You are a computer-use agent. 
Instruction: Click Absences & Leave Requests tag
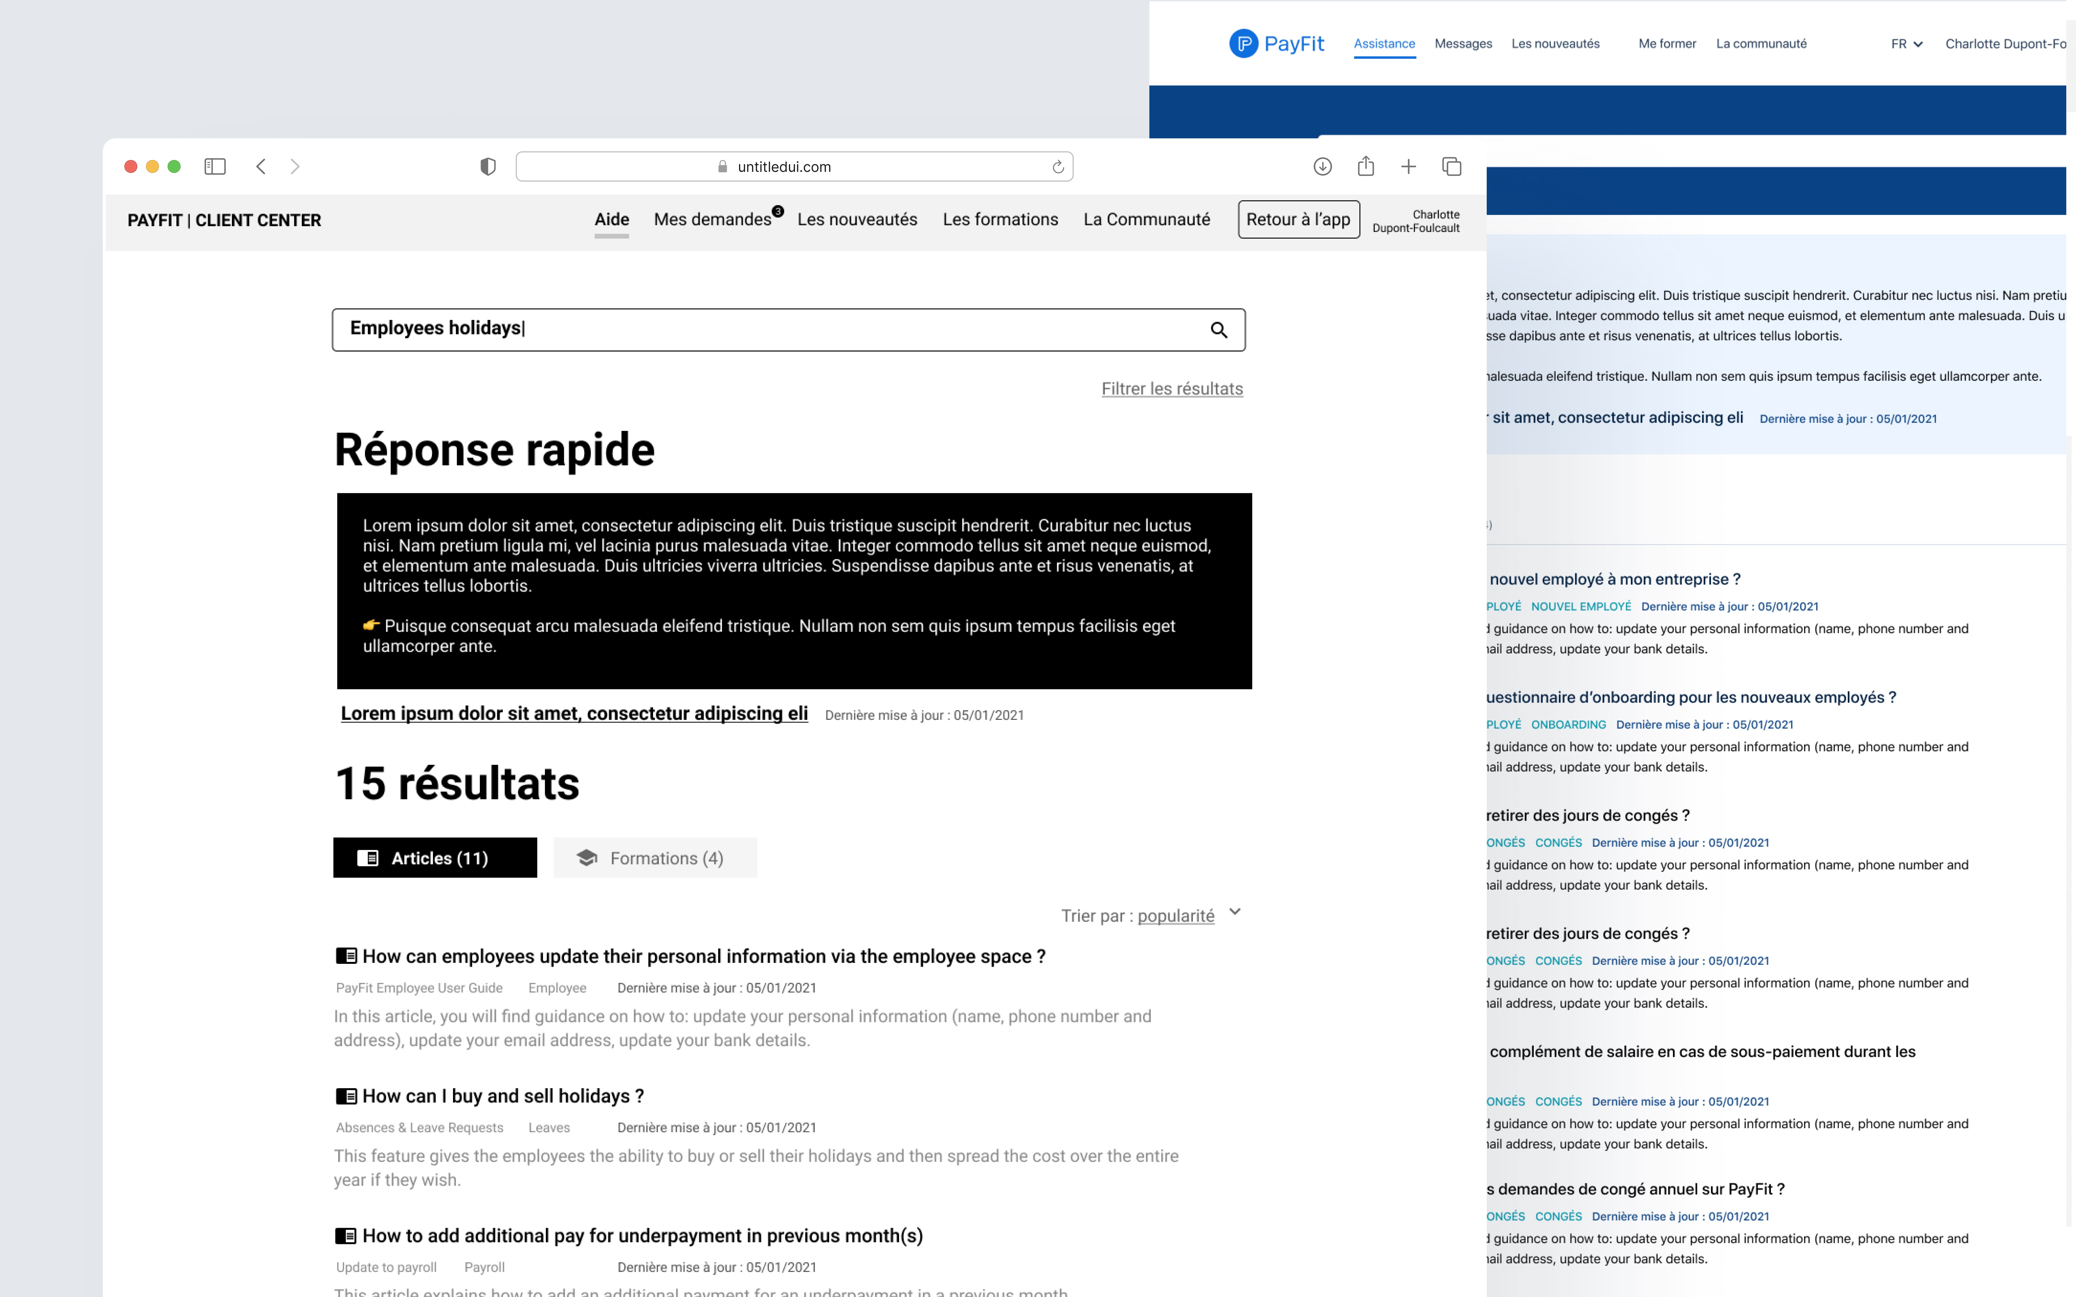click(420, 1128)
